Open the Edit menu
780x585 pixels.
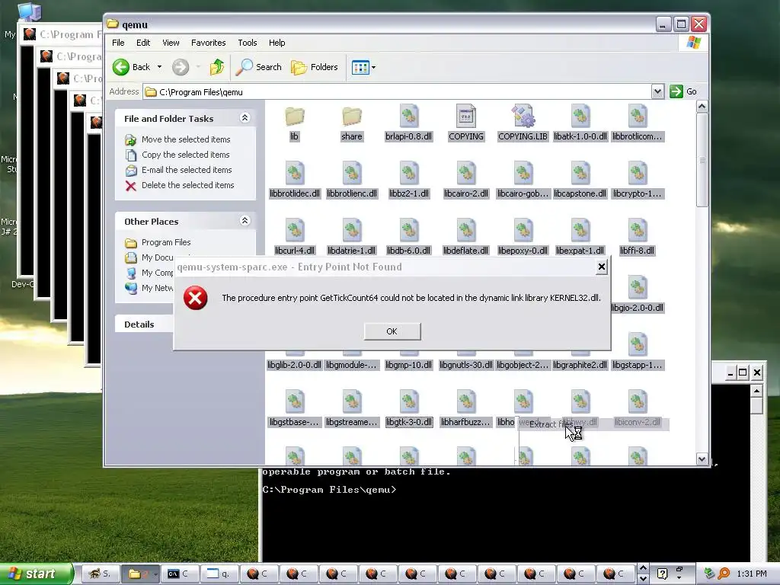click(x=143, y=43)
